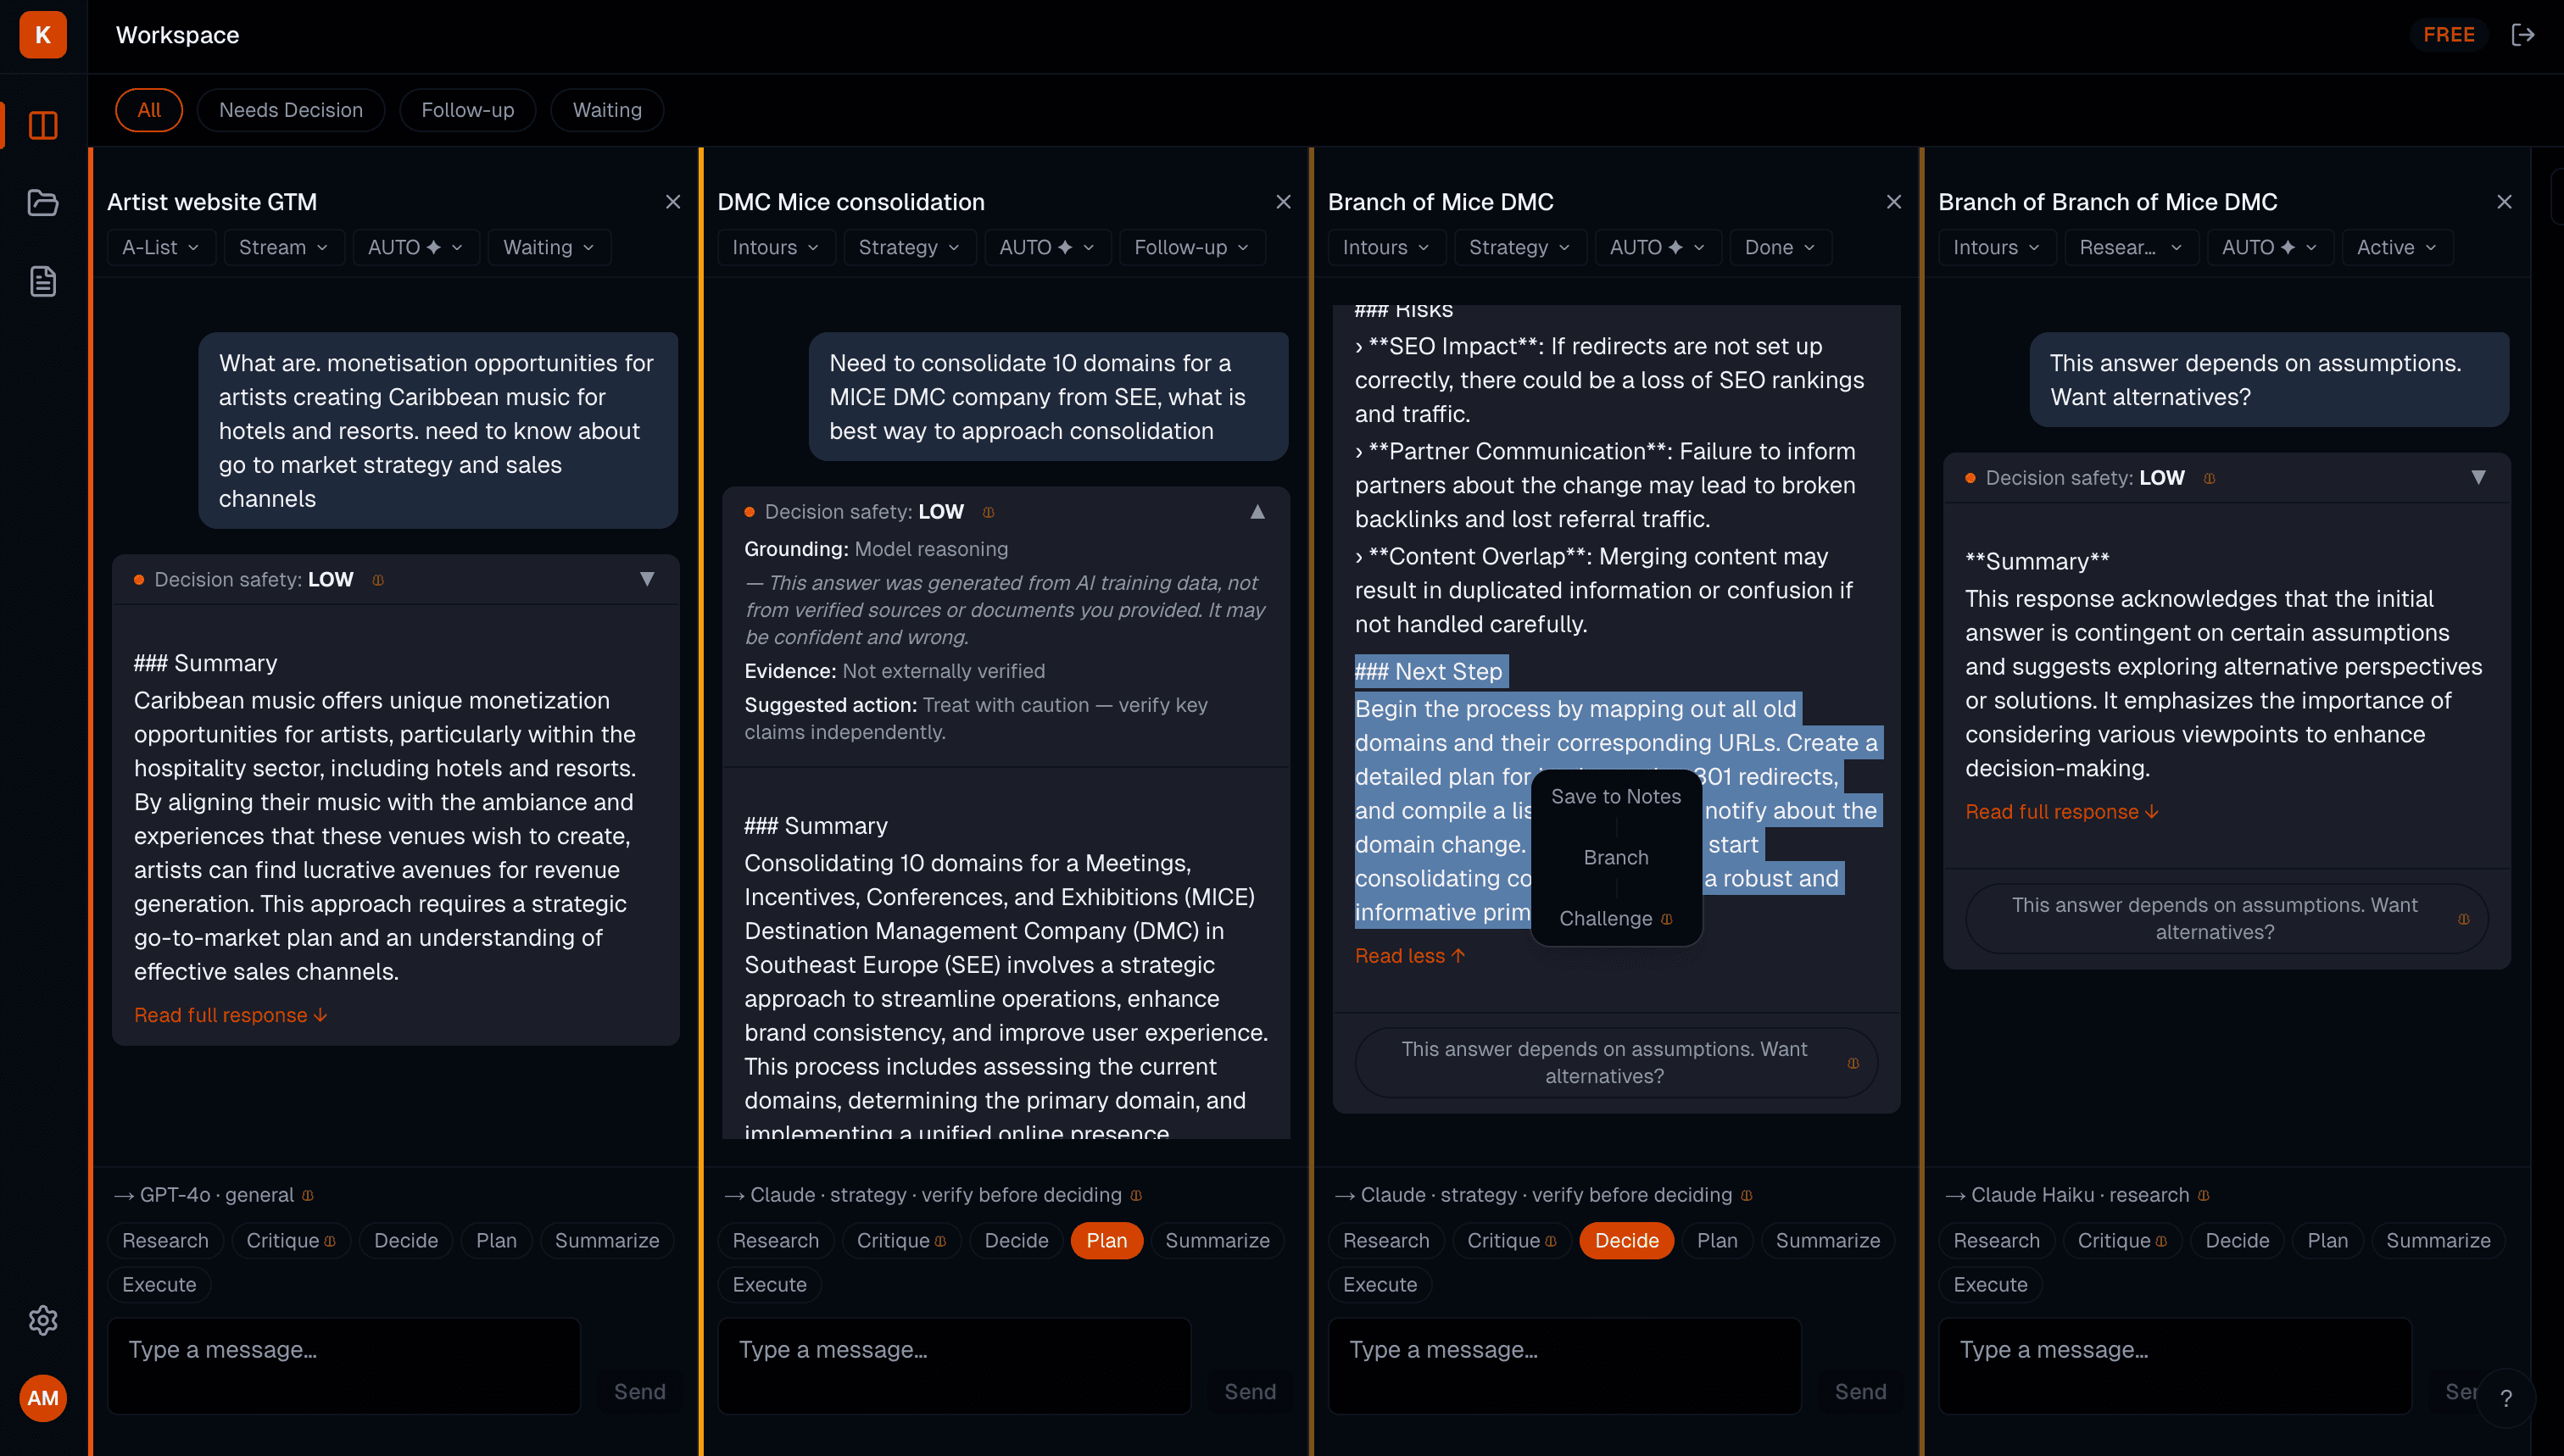
Task: Click the FREE plan badge
Action: (x=2448, y=34)
